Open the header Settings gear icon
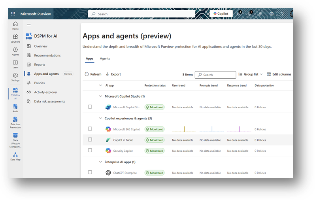 (272, 14)
